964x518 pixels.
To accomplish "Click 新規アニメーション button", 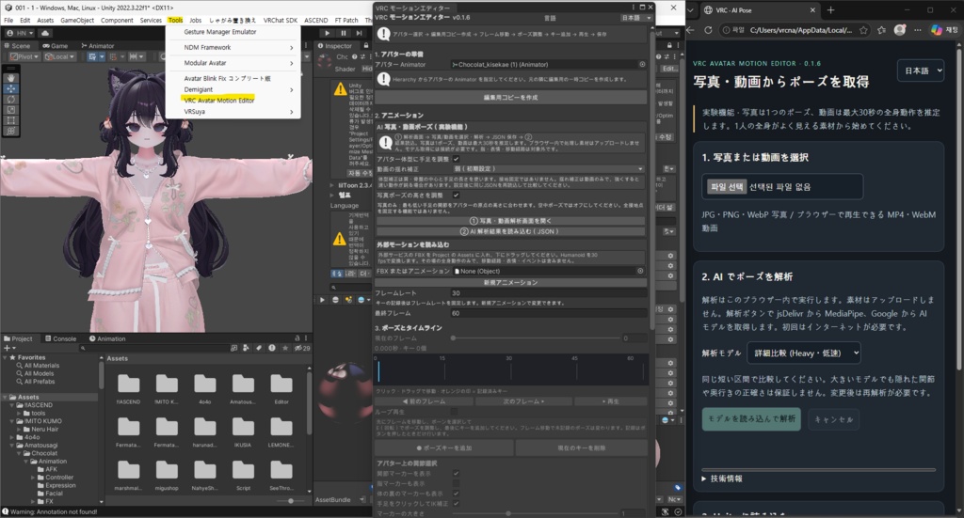I will click(510, 282).
